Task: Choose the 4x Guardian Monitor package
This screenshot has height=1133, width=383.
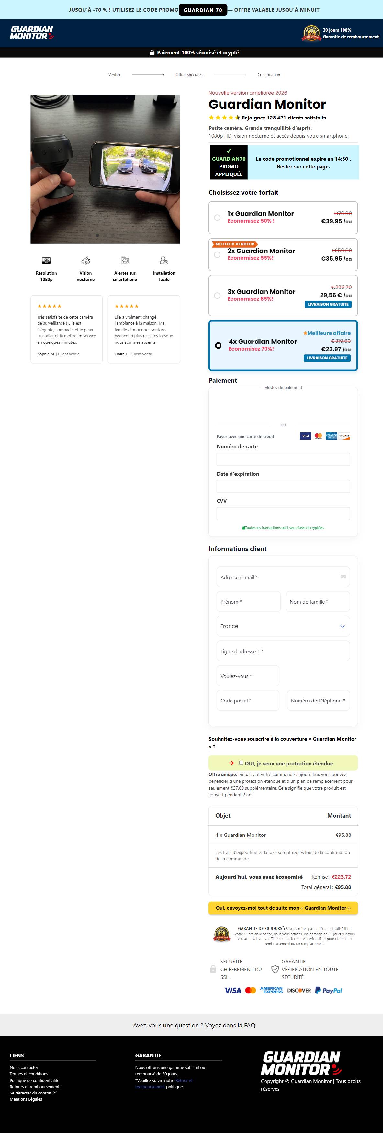Action: pos(283,346)
